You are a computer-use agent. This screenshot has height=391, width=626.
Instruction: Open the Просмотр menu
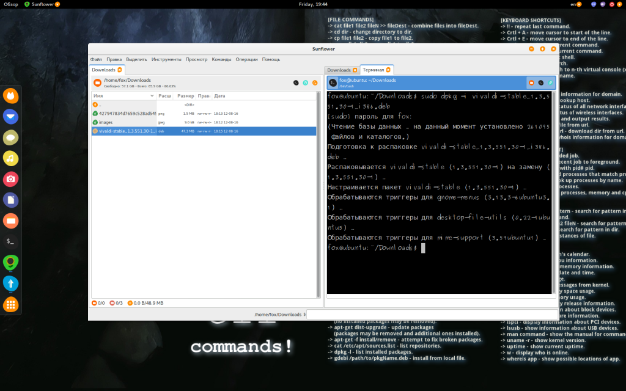tap(196, 59)
